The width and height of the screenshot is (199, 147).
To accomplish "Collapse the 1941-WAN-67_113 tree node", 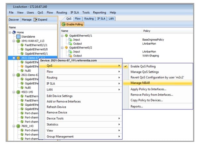I will coord(14,41).
